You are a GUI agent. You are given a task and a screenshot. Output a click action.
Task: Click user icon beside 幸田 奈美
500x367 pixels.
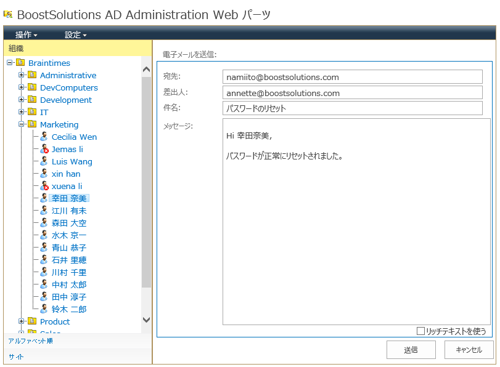44,198
